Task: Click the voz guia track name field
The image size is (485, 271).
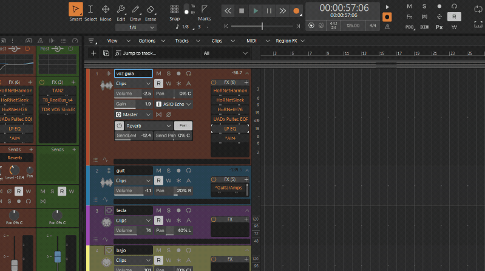Action: pyautogui.click(x=133, y=74)
